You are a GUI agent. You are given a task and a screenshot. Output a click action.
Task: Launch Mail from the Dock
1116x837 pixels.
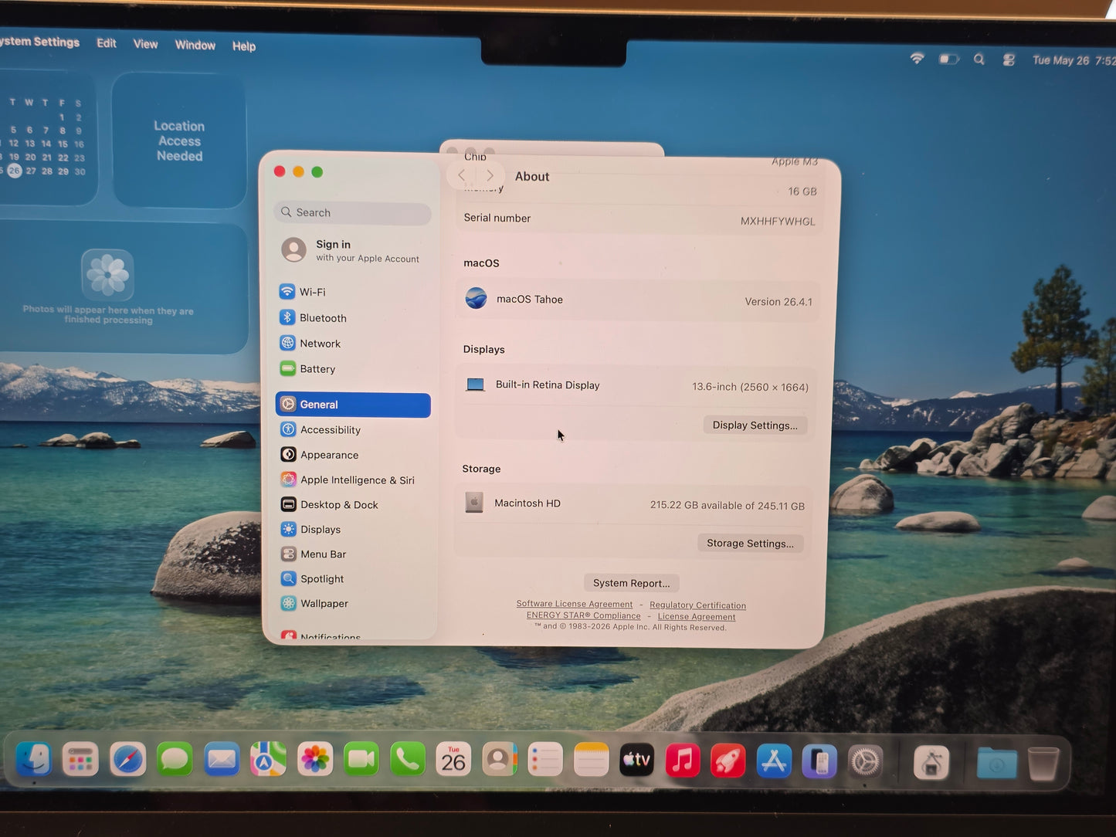(x=222, y=761)
